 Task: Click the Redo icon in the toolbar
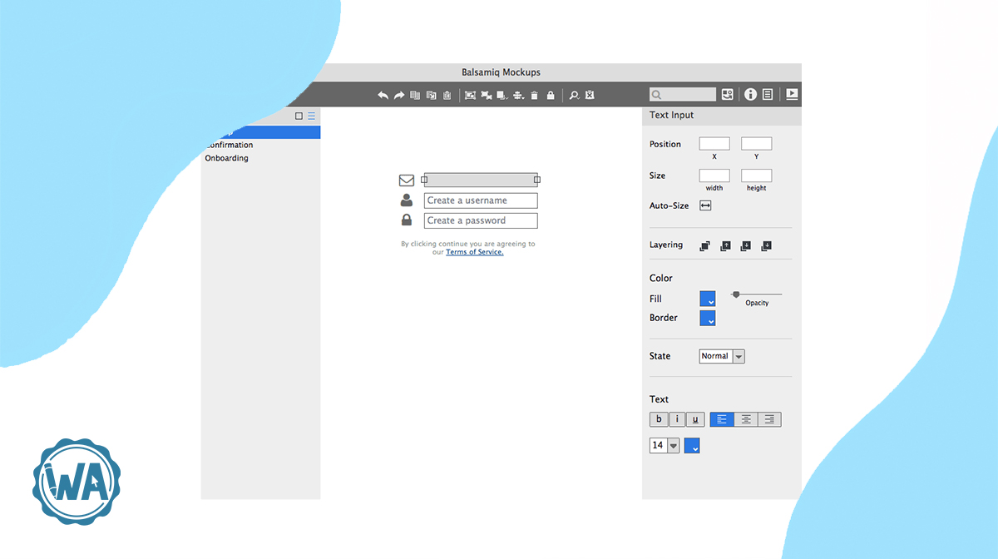399,95
